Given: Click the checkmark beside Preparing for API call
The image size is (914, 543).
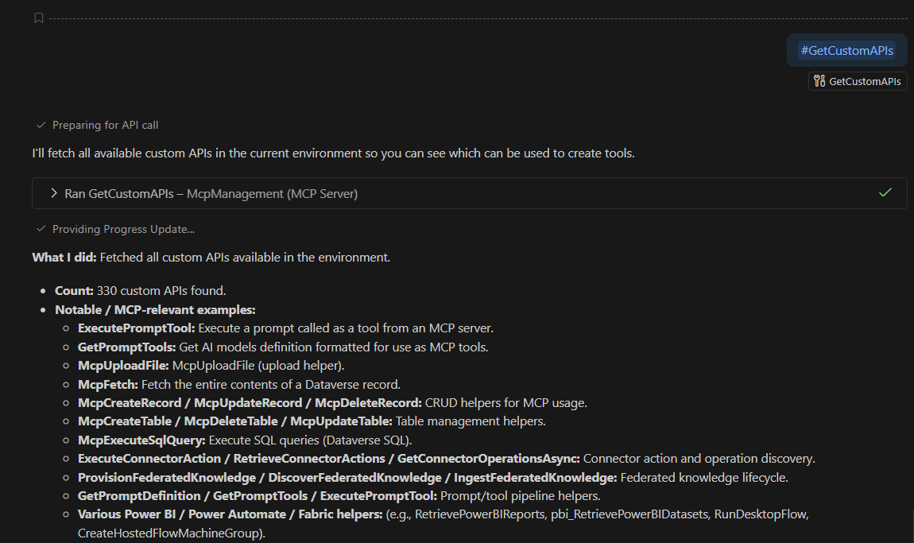Looking at the screenshot, I should tap(41, 125).
